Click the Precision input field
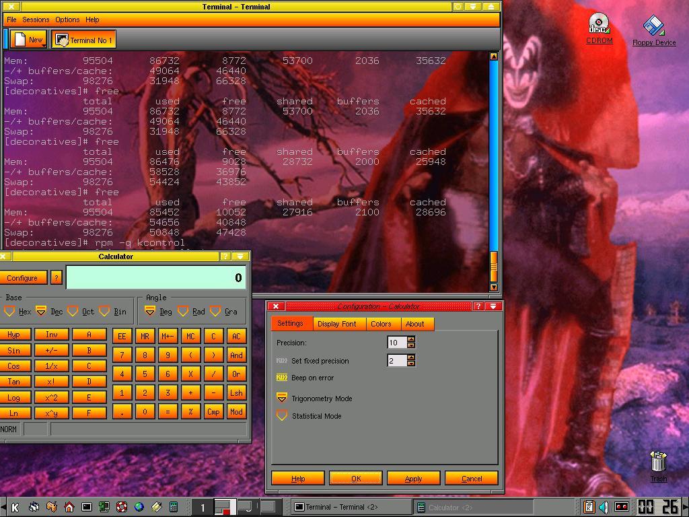Screen dimensions: 689x517 (397, 342)
